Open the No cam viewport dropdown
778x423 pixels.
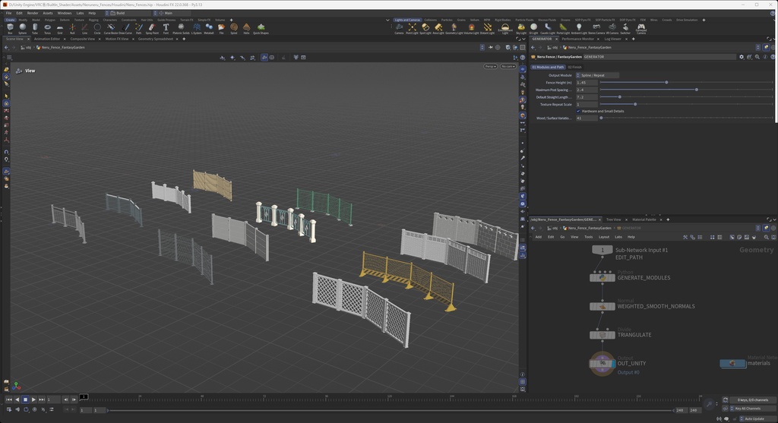508,67
